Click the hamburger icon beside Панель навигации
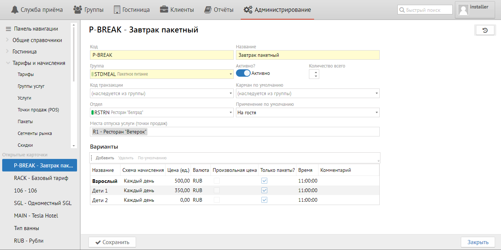The image size is (501, 250). 8,29
